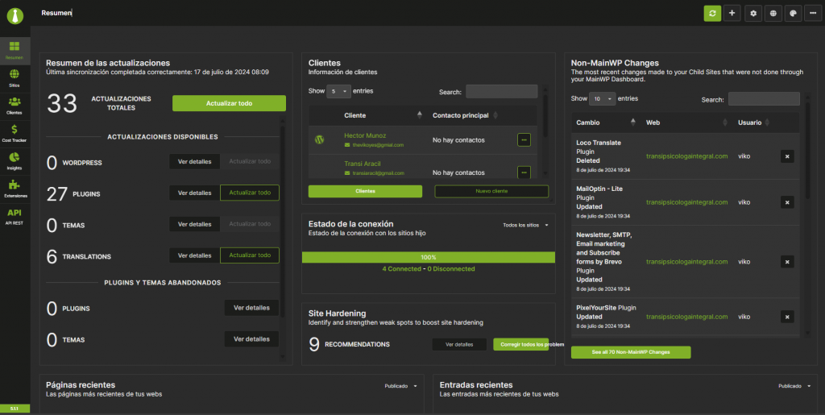The width and height of the screenshot is (825, 415).
Task: Open the Clientes show entries dropdown
Action: [338, 91]
